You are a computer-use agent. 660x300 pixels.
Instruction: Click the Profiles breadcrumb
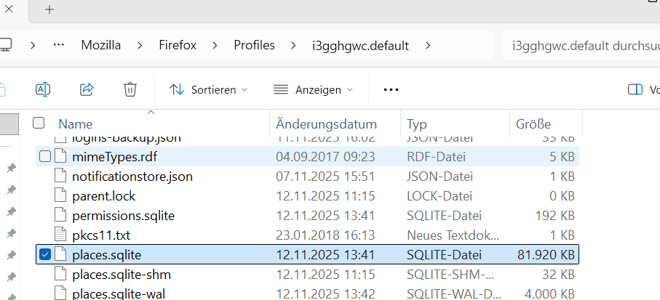(x=254, y=45)
